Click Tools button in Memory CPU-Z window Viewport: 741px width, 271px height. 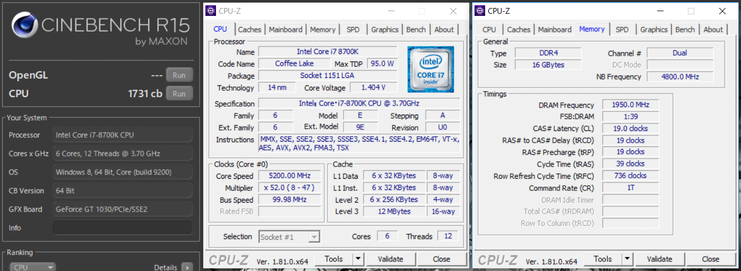coord(603,259)
